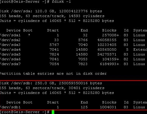Click blocks value '6184993+'
The height and width of the screenshot is (114, 147).
(110, 64)
